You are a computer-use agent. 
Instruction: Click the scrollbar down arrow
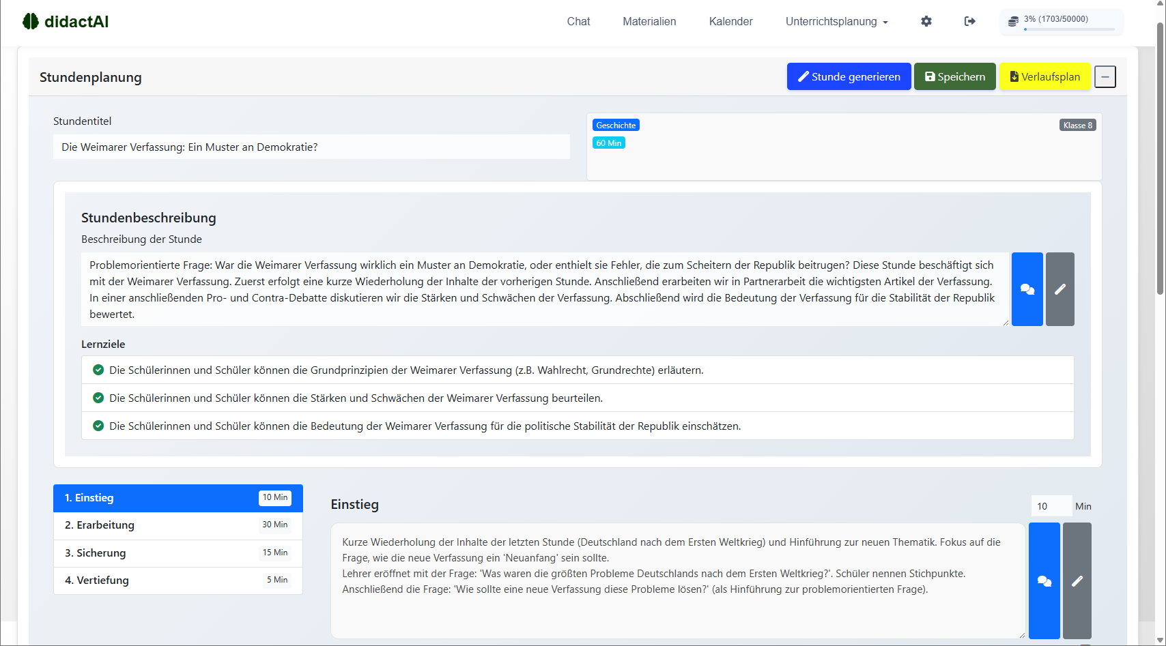point(1160,640)
